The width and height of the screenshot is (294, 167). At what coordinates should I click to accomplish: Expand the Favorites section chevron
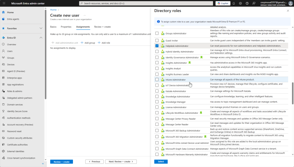pyautogui.click(x=41, y=28)
